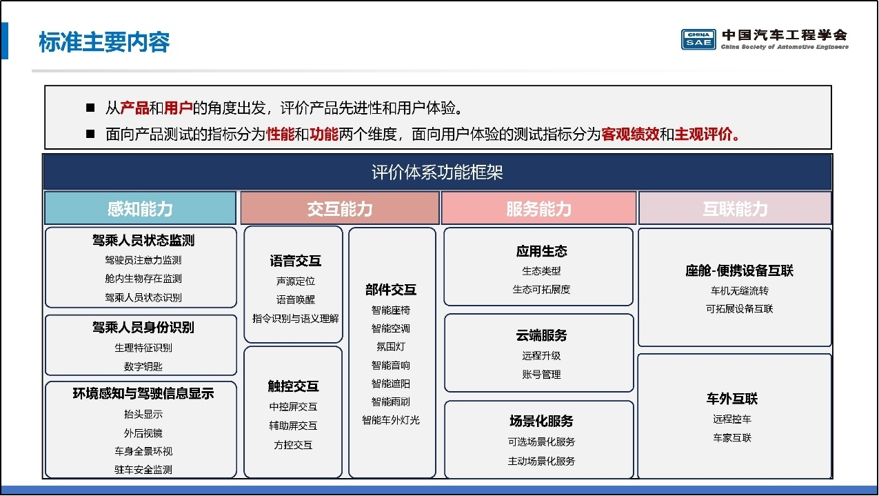Click the 服务能力 column header
Screen dimensions: 879x496
pos(538,208)
